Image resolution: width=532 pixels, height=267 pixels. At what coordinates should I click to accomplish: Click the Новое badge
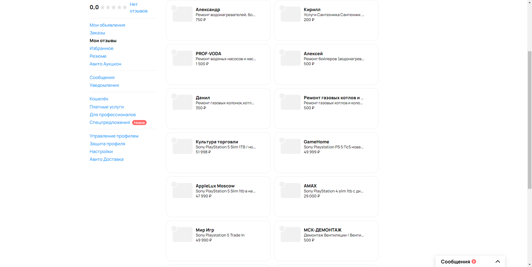[x=139, y=123]
